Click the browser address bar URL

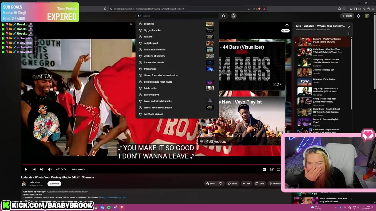(149, 9)
